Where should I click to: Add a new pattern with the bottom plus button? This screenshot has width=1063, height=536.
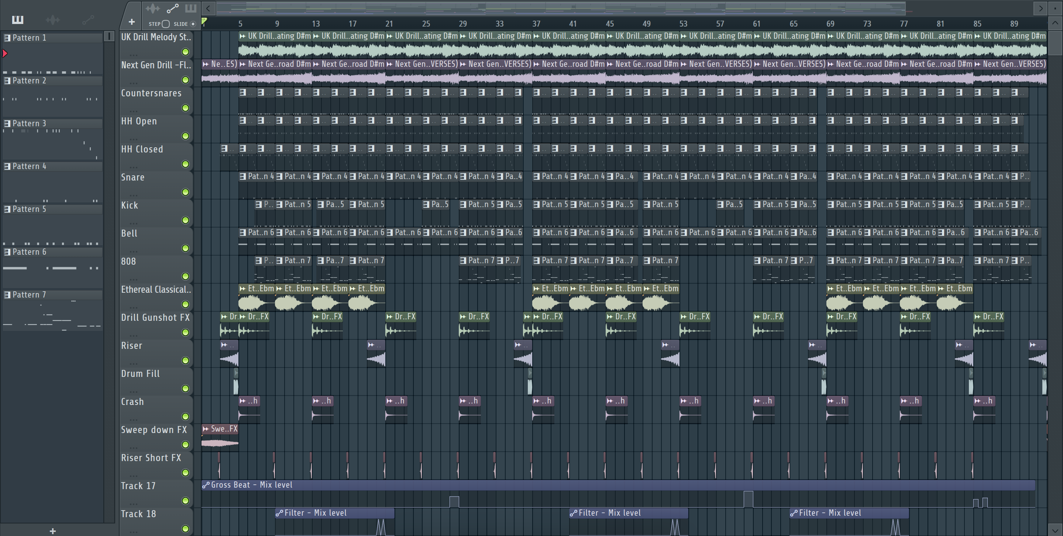(52, 531)
